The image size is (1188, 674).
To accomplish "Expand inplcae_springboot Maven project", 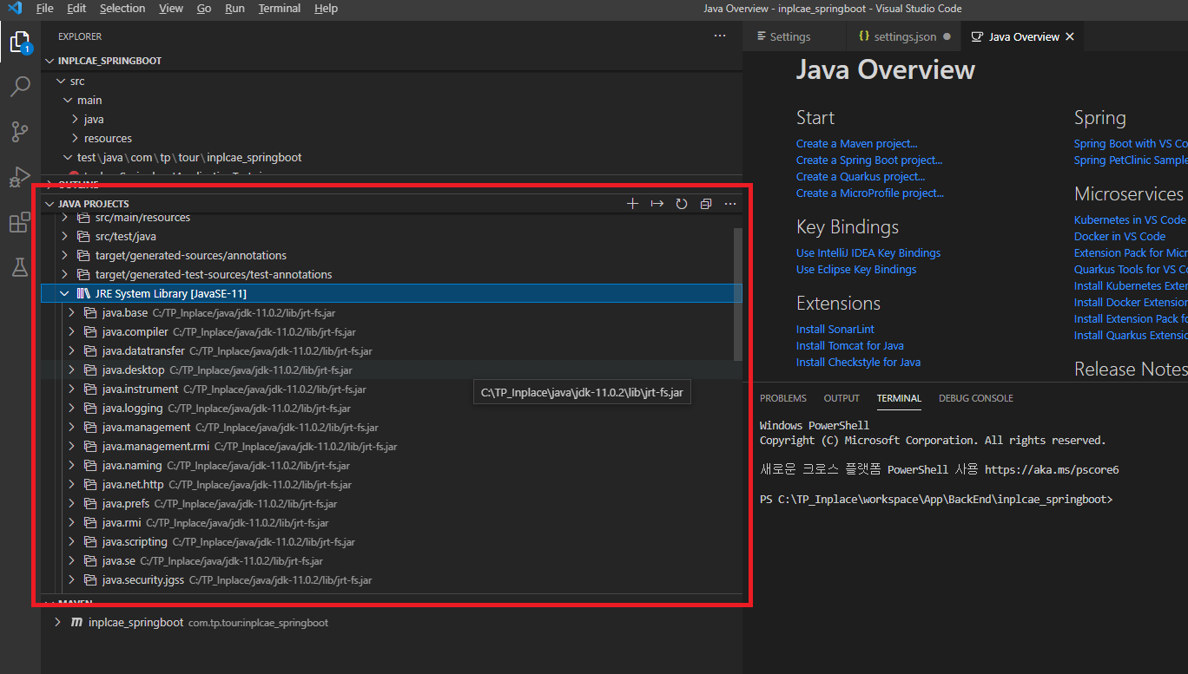I will coord(57,623).
